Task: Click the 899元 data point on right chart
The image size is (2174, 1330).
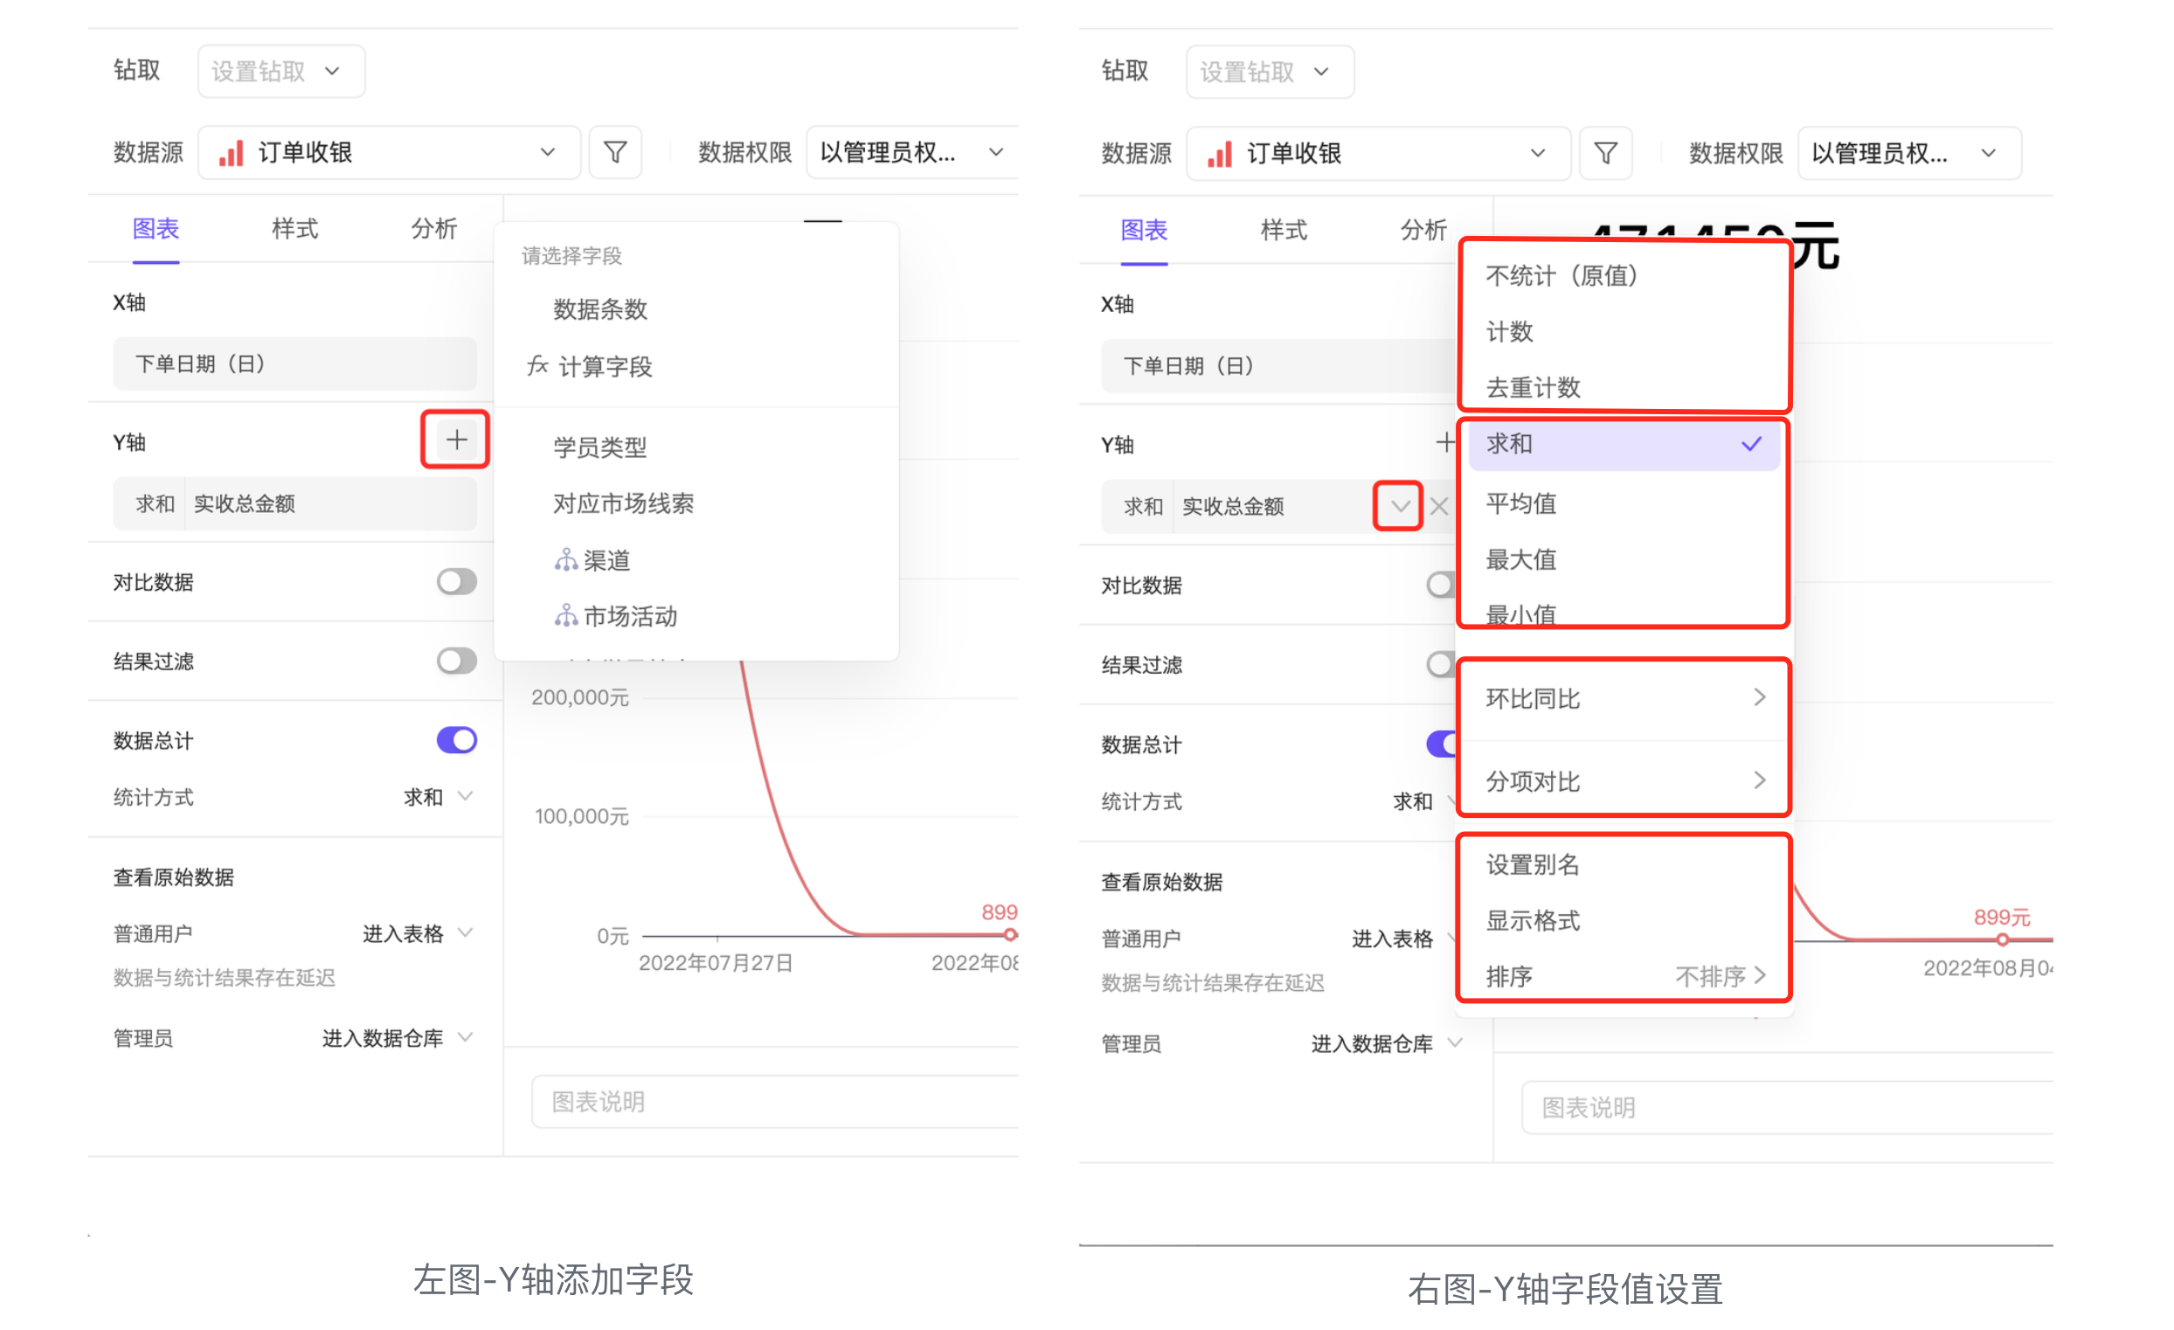Action: tap(2002, 940)
